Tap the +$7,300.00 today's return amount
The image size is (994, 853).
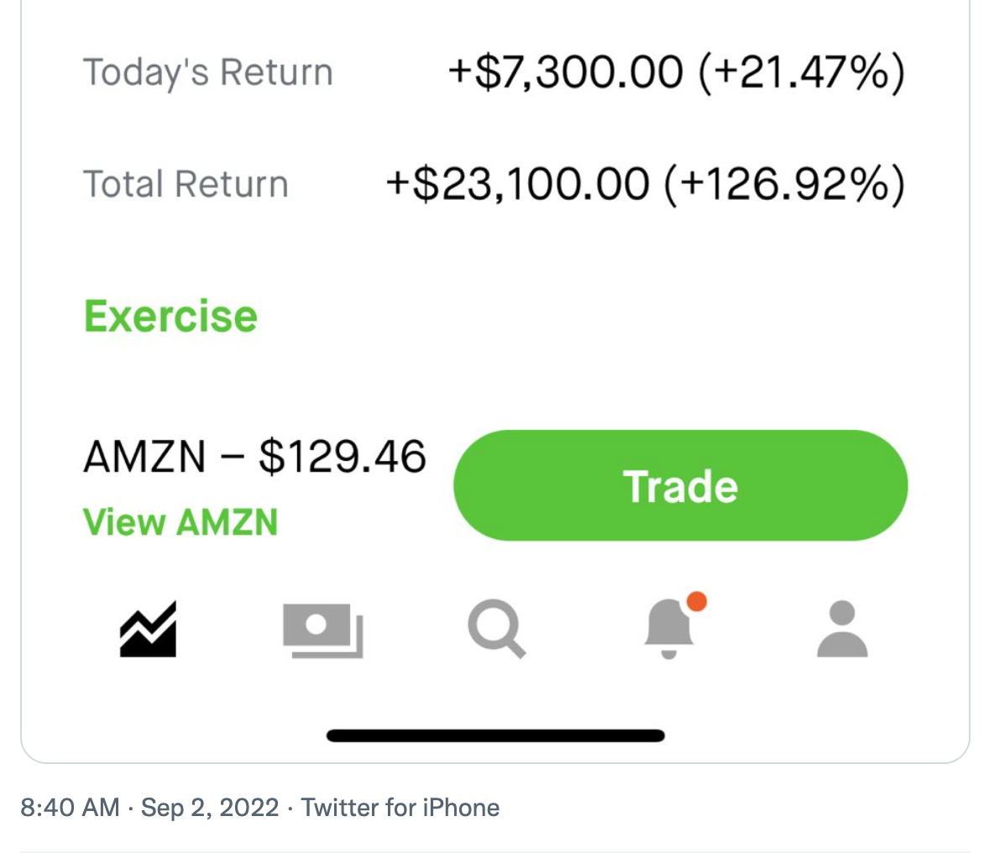pos(565,72)
